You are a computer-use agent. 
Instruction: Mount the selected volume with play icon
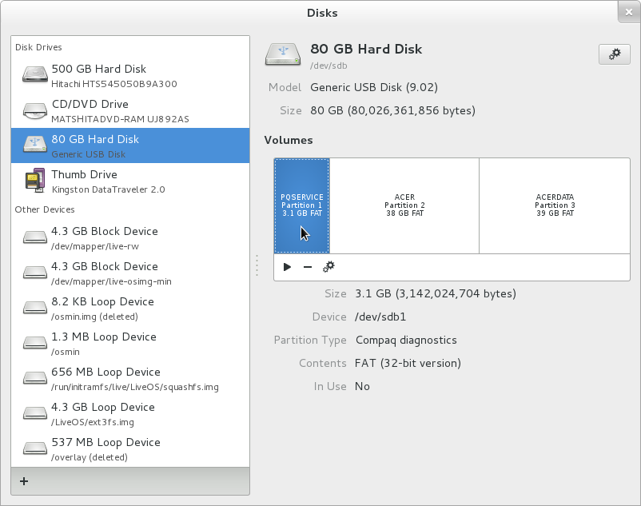click(x=287, y=267)
